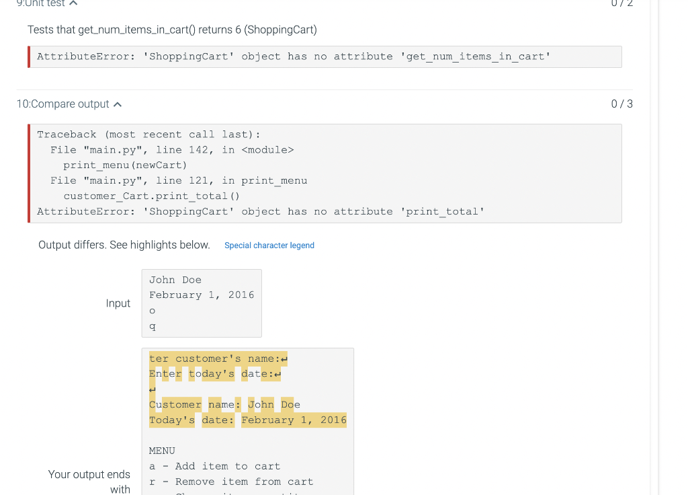Select the AttributeError get_num_items_in_cart message box
Image resolution: width=688 pixels, height=495 pixels.
325,56
